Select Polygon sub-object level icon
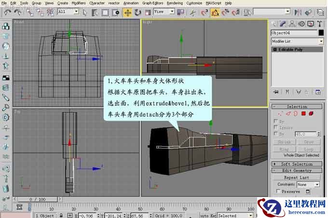 tap(303, 114)
